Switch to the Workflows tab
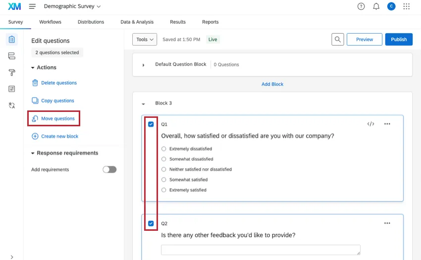The width and height of the screenshot is (421, 260). 50,22
